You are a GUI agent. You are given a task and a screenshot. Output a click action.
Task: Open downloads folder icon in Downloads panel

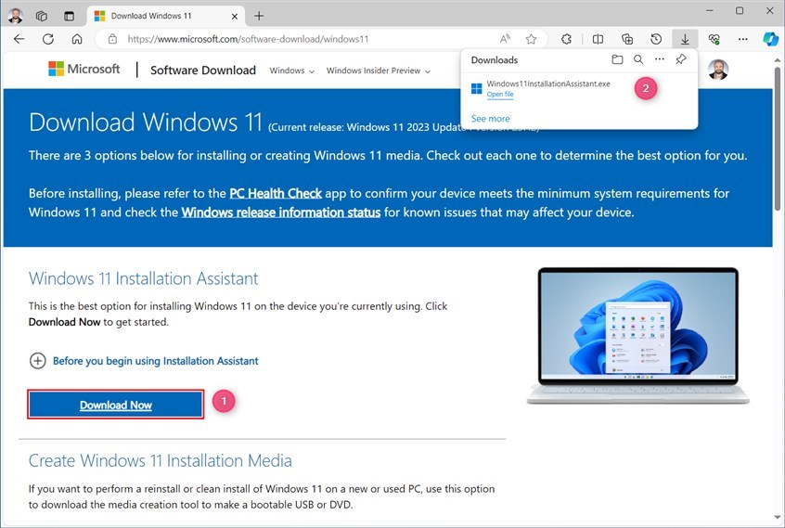pos(617,59)
